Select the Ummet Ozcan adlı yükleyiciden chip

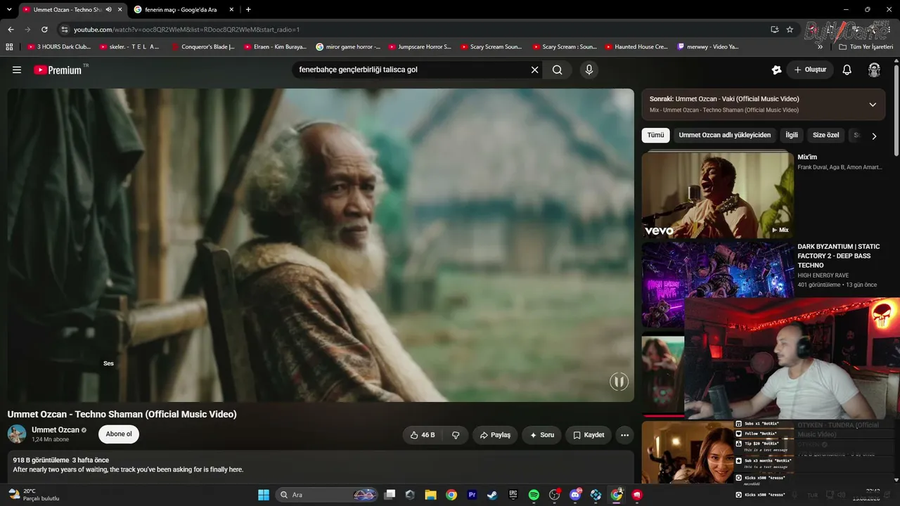[725, 135]
